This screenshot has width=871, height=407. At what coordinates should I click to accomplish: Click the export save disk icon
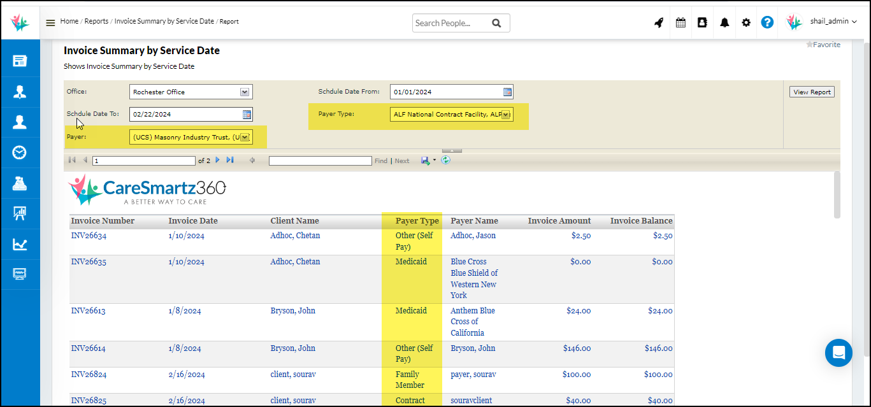pyautogui.click(x=425, y=161)
